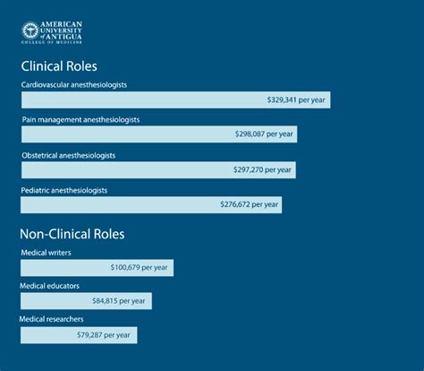
Task: Select the Pain management anesthesiologists label
Action: point(81,120)
